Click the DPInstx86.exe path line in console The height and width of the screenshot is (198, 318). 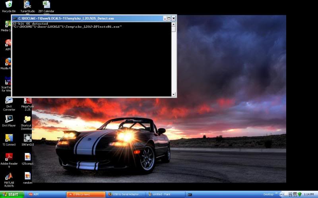[x=67, y=27]
